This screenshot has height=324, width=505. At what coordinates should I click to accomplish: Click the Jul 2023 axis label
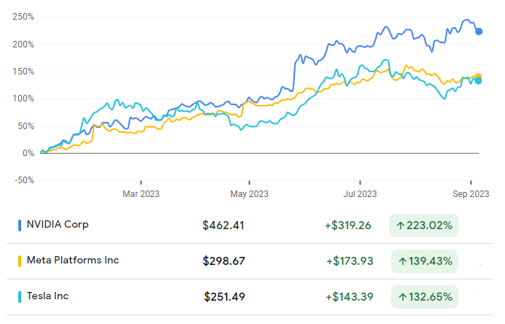tap(360, 194)
